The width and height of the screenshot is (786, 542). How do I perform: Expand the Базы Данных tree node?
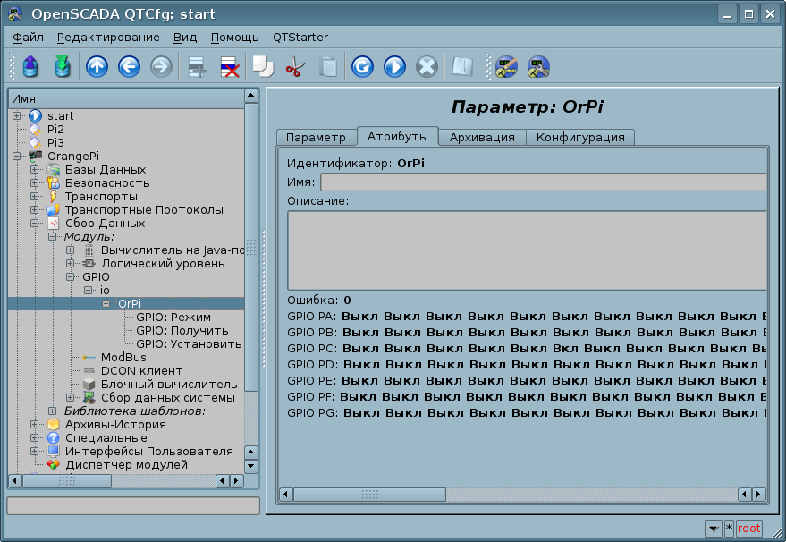(x=35, y=170)
